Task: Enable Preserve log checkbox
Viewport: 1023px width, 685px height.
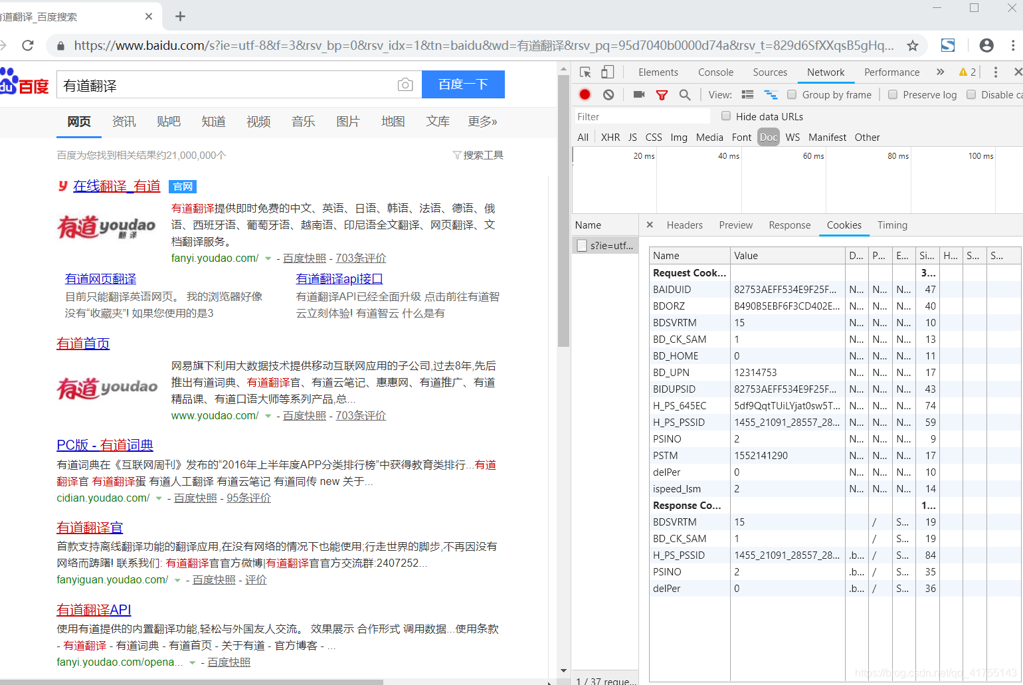Action: pos(893,94)
